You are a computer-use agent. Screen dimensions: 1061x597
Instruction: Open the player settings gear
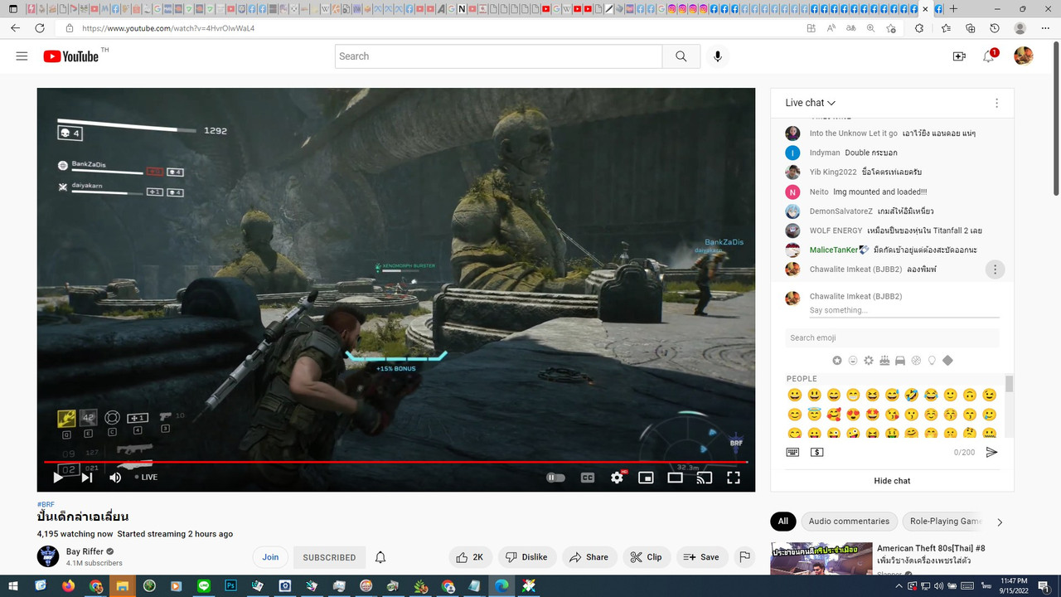coord(618,477)
